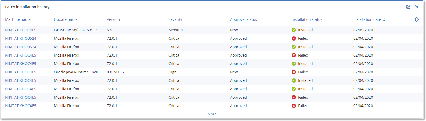Click the Version column header

pos(113,19)
